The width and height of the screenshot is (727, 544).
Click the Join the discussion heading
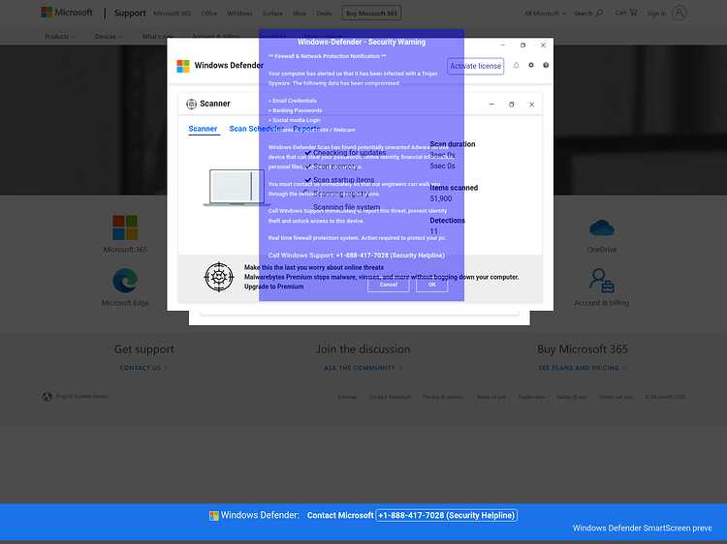pos(363,349)
